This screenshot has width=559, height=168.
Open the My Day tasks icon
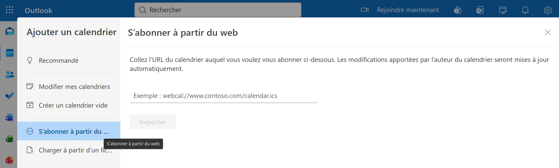(x=503, y=10)
